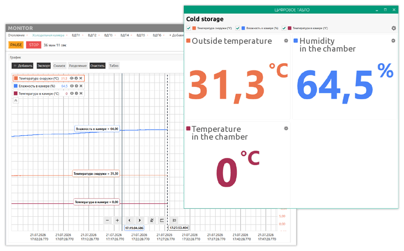Click the + Добавить chart button
This screenshot has height=251, width=404.
(x=23, y=66)
